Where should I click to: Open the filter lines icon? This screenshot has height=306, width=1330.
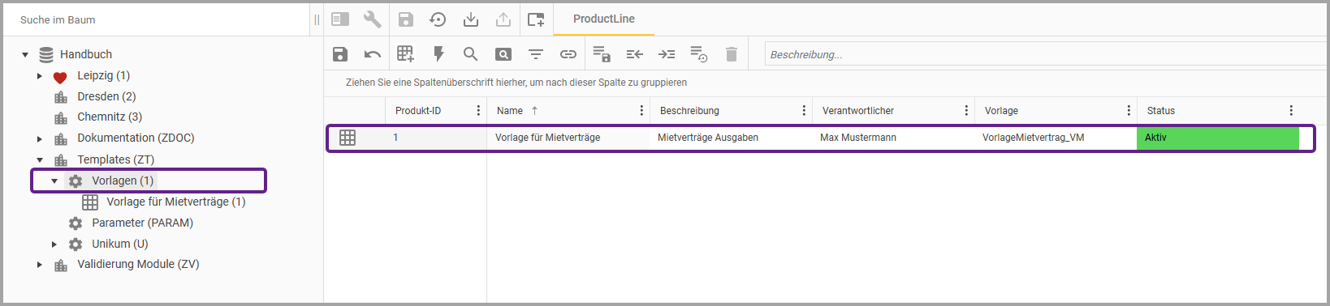click(x=536, y=54)
